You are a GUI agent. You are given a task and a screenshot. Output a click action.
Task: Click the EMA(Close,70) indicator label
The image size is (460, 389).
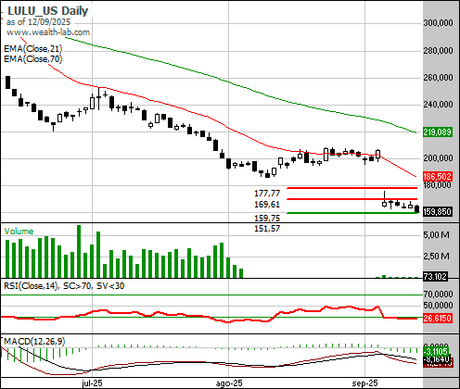(33, 58)
